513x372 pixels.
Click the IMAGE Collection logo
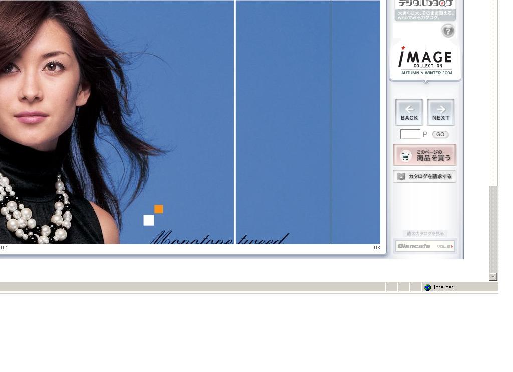[x=425, y=61]
